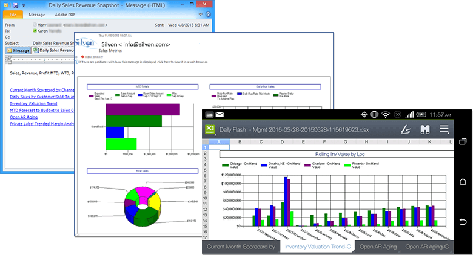This screenshot has height=255, width=473.
Task: Tap the keyboard notification icon on phone
Action: click(x=209, y=114)
